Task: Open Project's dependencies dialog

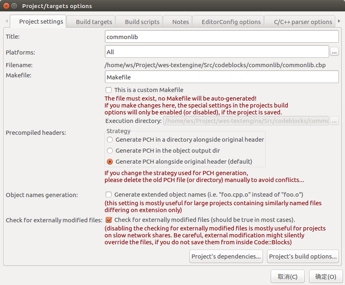Action: click(x=226, y=256)
